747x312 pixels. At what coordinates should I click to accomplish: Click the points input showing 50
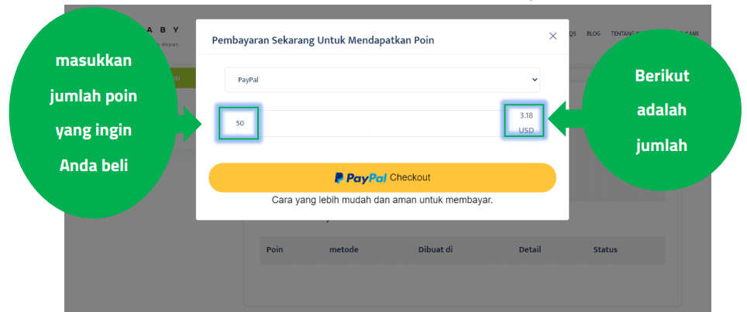(239, 123)
